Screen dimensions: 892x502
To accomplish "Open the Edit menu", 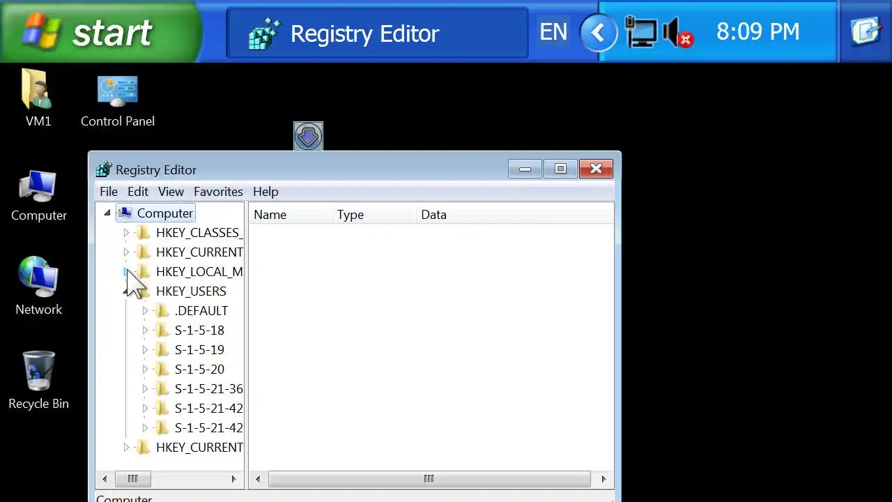I will (x=138, y=192).
